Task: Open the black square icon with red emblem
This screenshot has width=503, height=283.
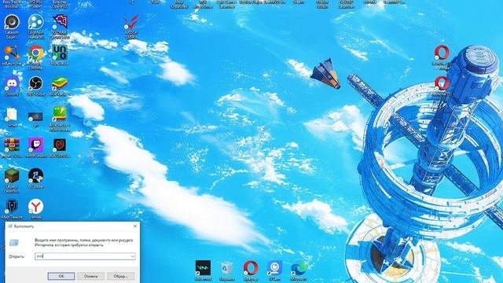Action: [x=60, y=145]
